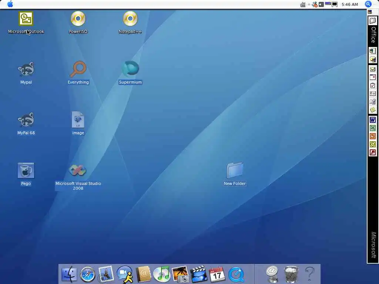Click New Appointment on Office bar
Viewport: 379px width, 284px height.
click(372, 77)
